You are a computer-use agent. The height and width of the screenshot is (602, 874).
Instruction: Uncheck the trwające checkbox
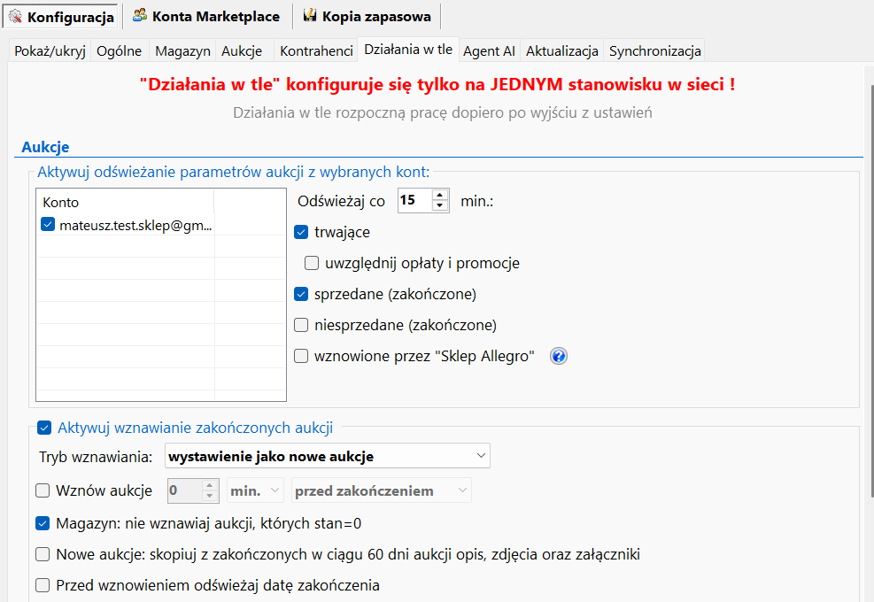(301, 232)
